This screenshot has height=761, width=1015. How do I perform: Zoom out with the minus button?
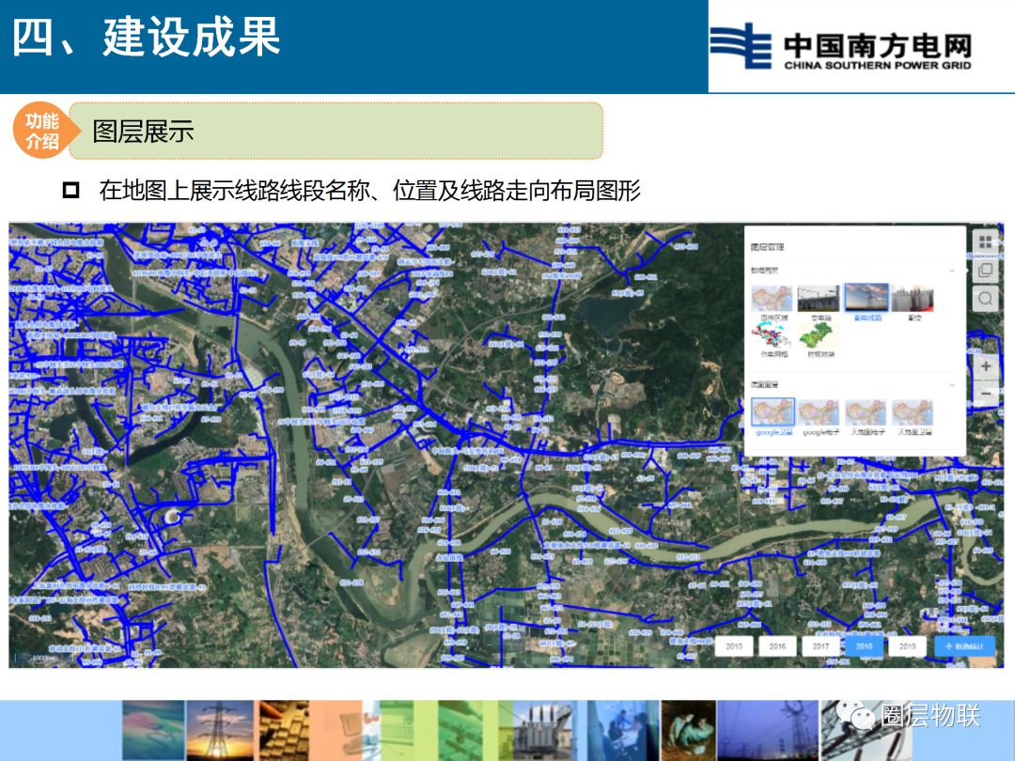tap(985, 393)
